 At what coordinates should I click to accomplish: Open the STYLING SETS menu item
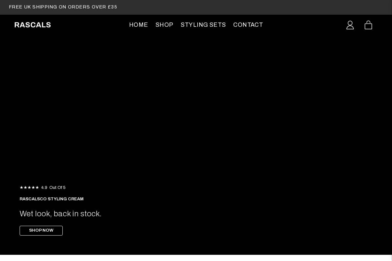[203, 25]
